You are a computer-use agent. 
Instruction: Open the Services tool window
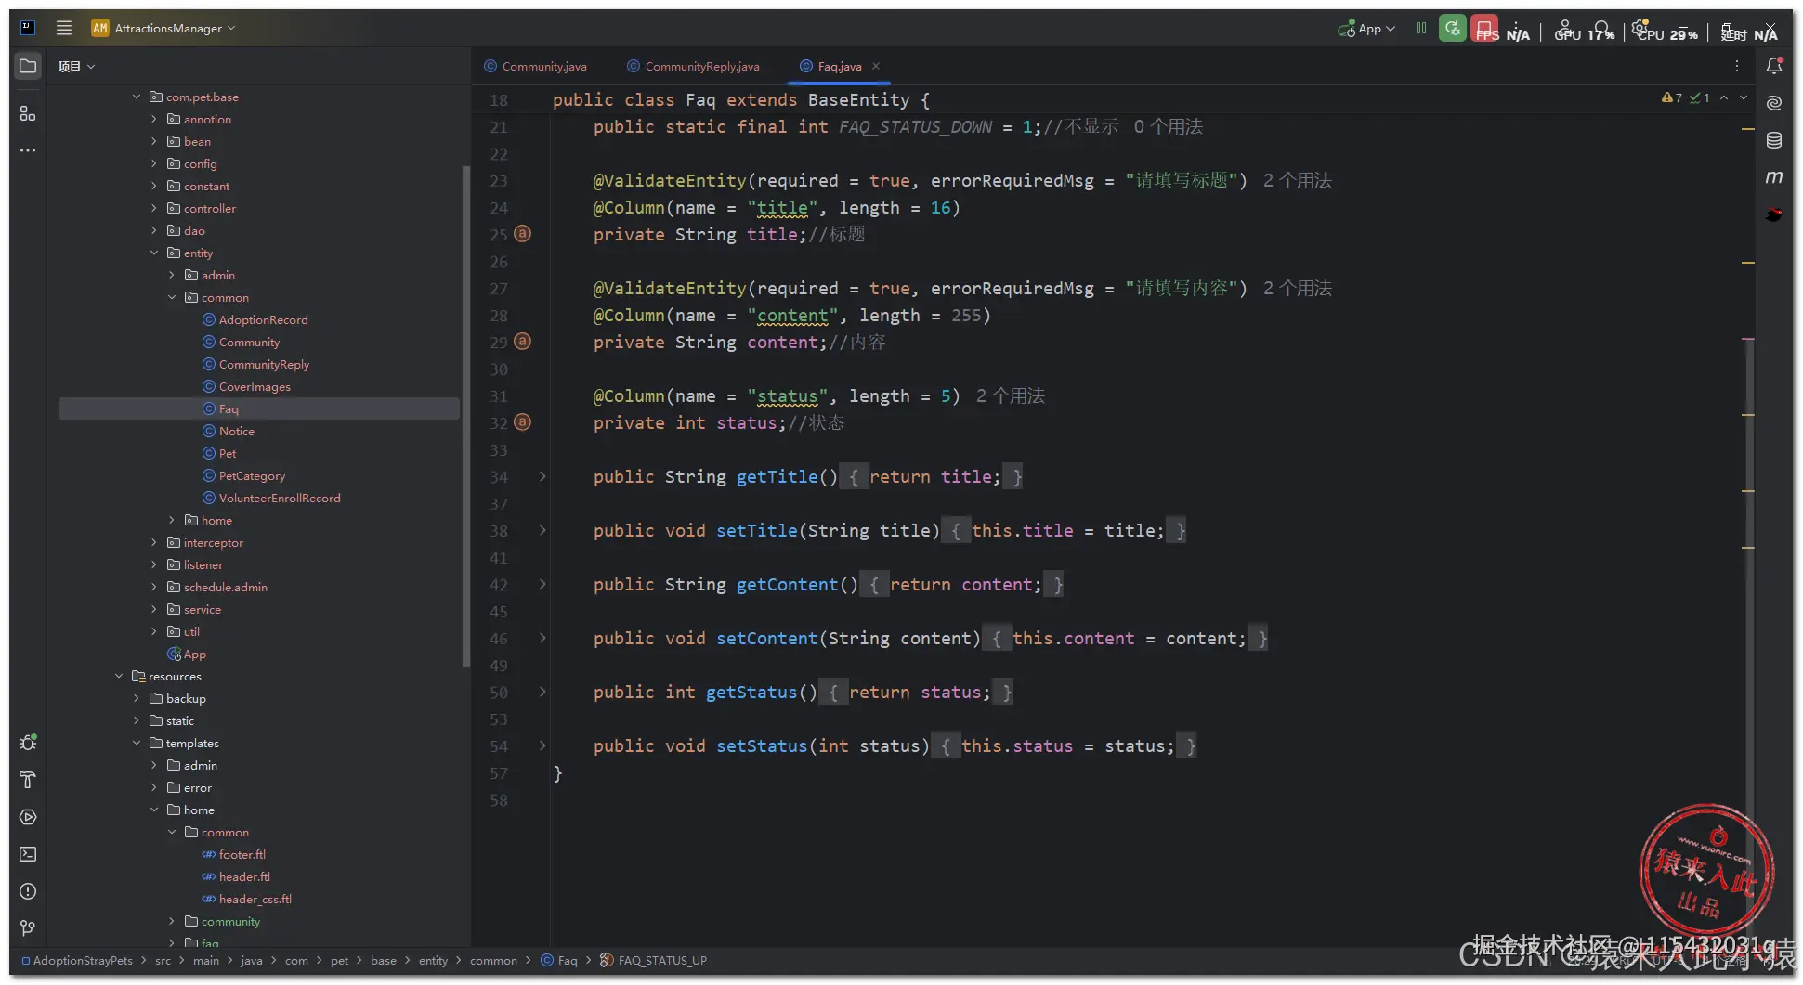[x=28, y=817]
